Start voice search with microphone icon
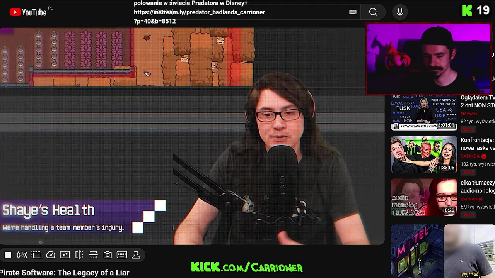The image size is (495, 278). click(400, 12)
